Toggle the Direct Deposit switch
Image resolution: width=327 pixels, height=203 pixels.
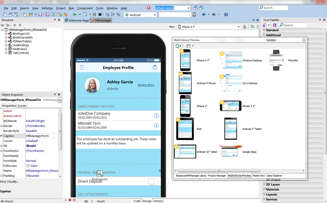(153, 181)
